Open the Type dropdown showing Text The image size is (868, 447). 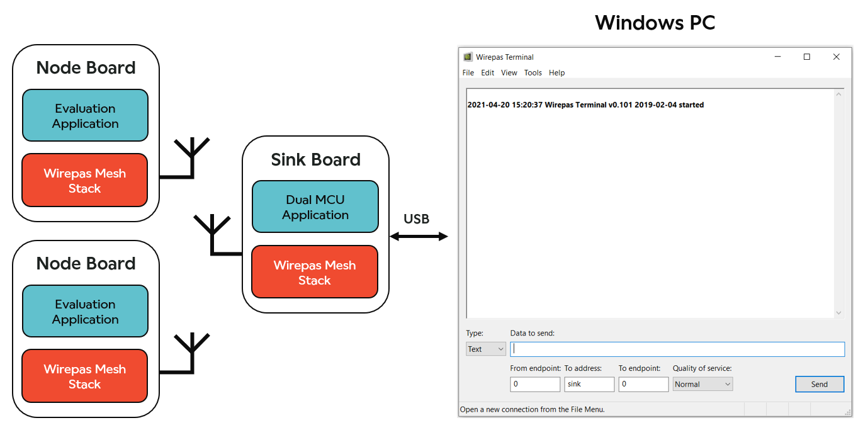tap(485, 349)
